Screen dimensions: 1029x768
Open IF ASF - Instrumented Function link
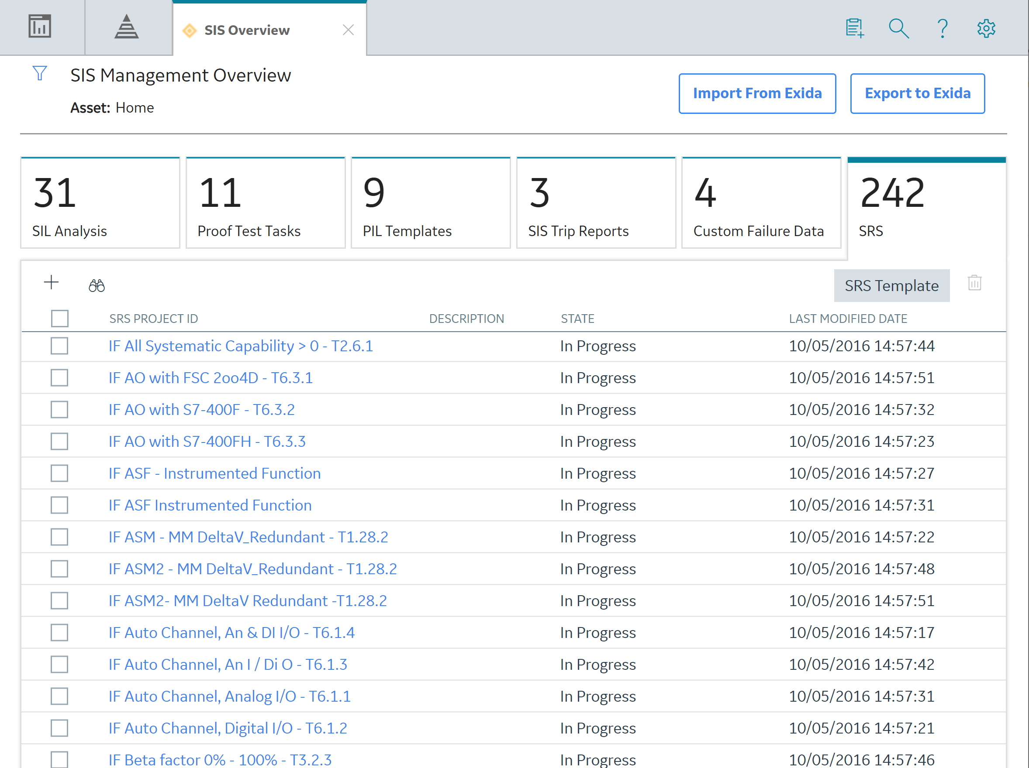214,473
